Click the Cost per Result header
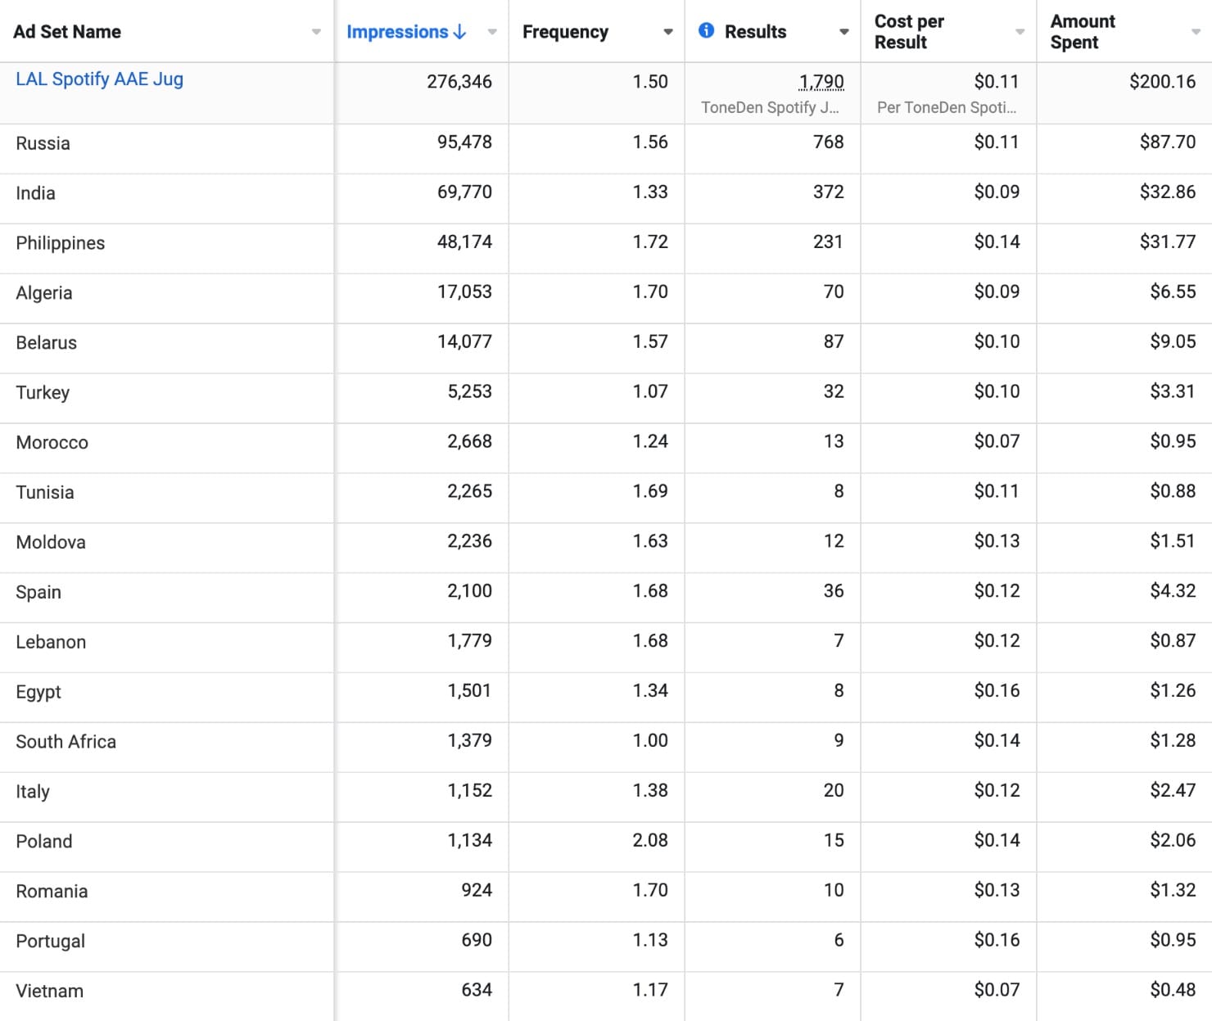Viewport: 1212px width, 1021px height. 909,32
